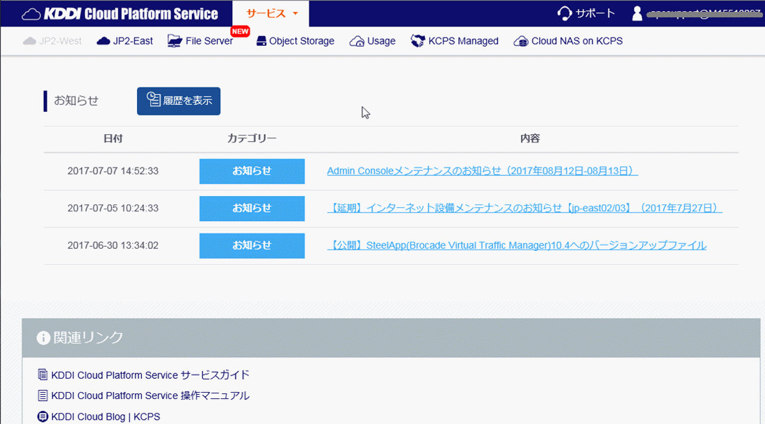Click お知らせ category badge for 2017-06-30
This screenshot has width=765, height=424.
(252, 245)
